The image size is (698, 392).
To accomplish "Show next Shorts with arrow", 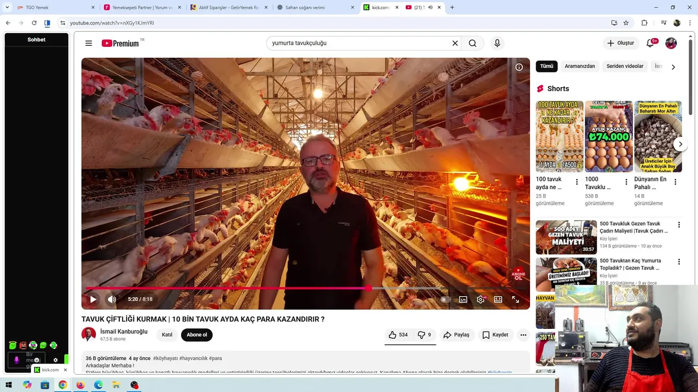I will click(x=680, y=144).
